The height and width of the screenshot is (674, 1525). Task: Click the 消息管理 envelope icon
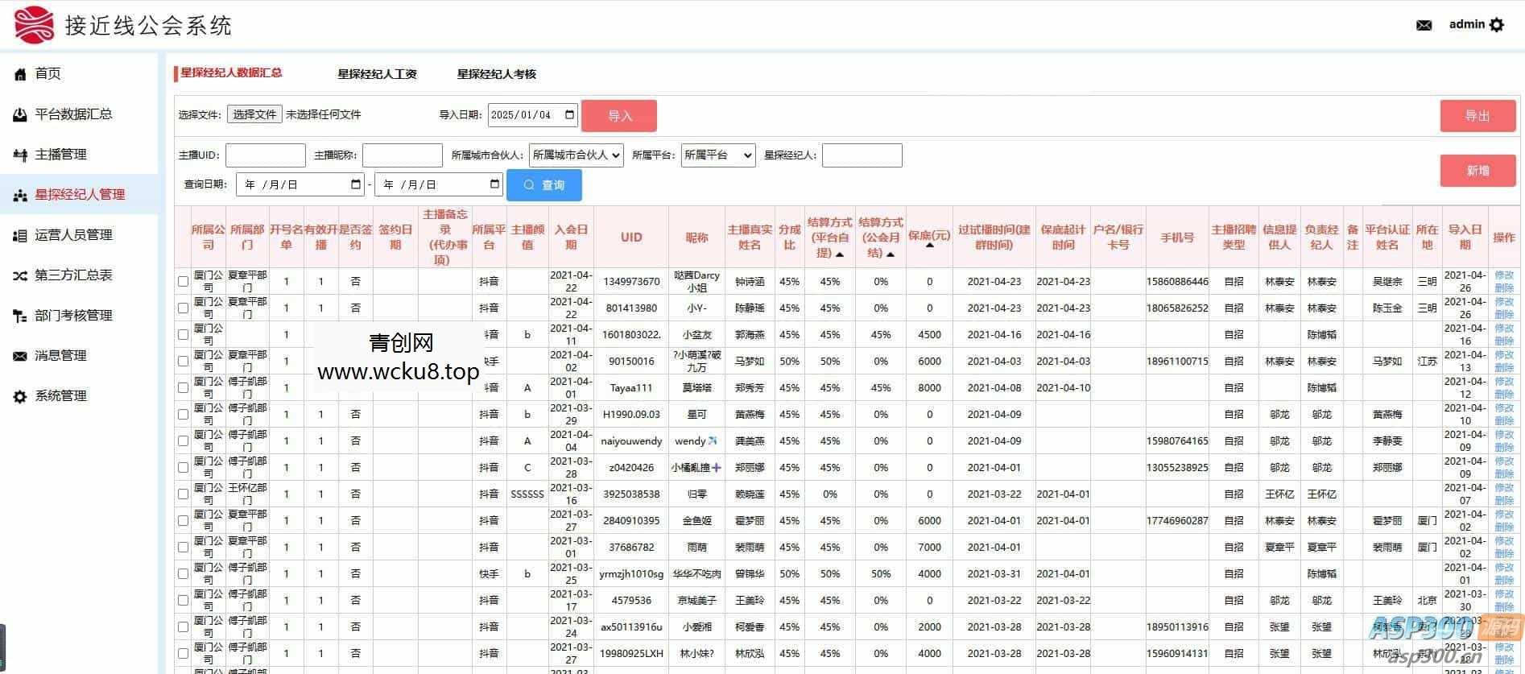click(x=20, y=356)
